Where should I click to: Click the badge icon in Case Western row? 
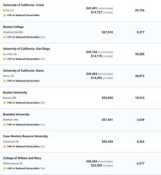click(x=5, y=147)
